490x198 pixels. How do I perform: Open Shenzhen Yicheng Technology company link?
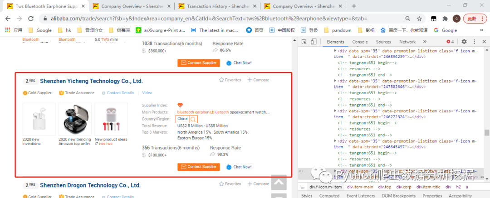click(x=91, y=81)
